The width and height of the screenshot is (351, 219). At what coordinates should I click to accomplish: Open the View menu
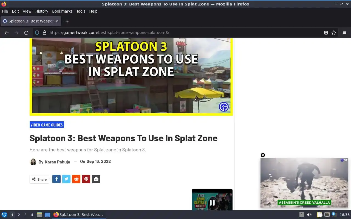point(27,11)
